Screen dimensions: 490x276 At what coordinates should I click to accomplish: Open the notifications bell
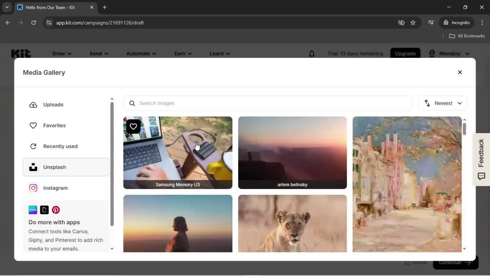[x=312, y=54]
